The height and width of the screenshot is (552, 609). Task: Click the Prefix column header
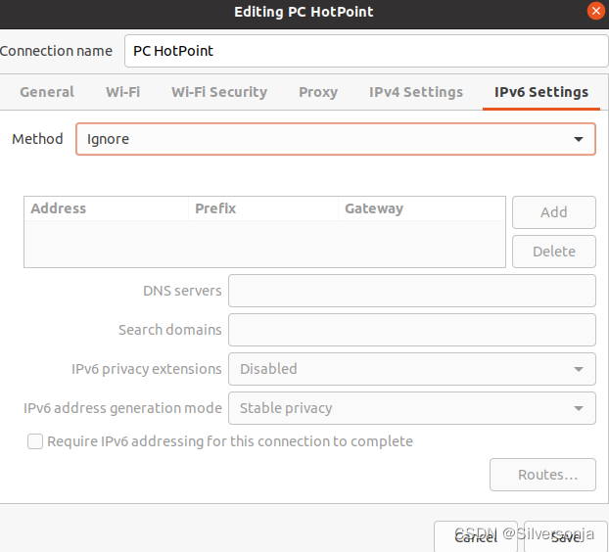click(x=263, y=208)
